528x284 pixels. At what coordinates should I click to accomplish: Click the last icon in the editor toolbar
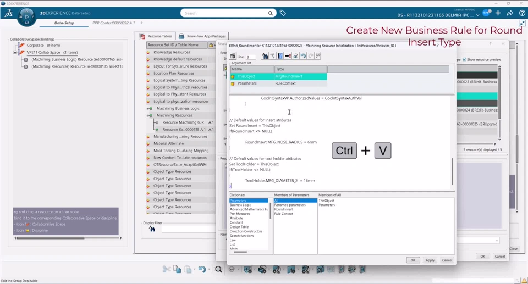click(318, 56)
